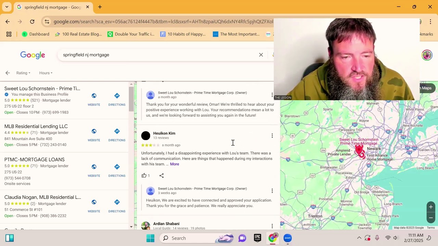Select Claudia Nogan, MLB Residential listing

[42, 197]
